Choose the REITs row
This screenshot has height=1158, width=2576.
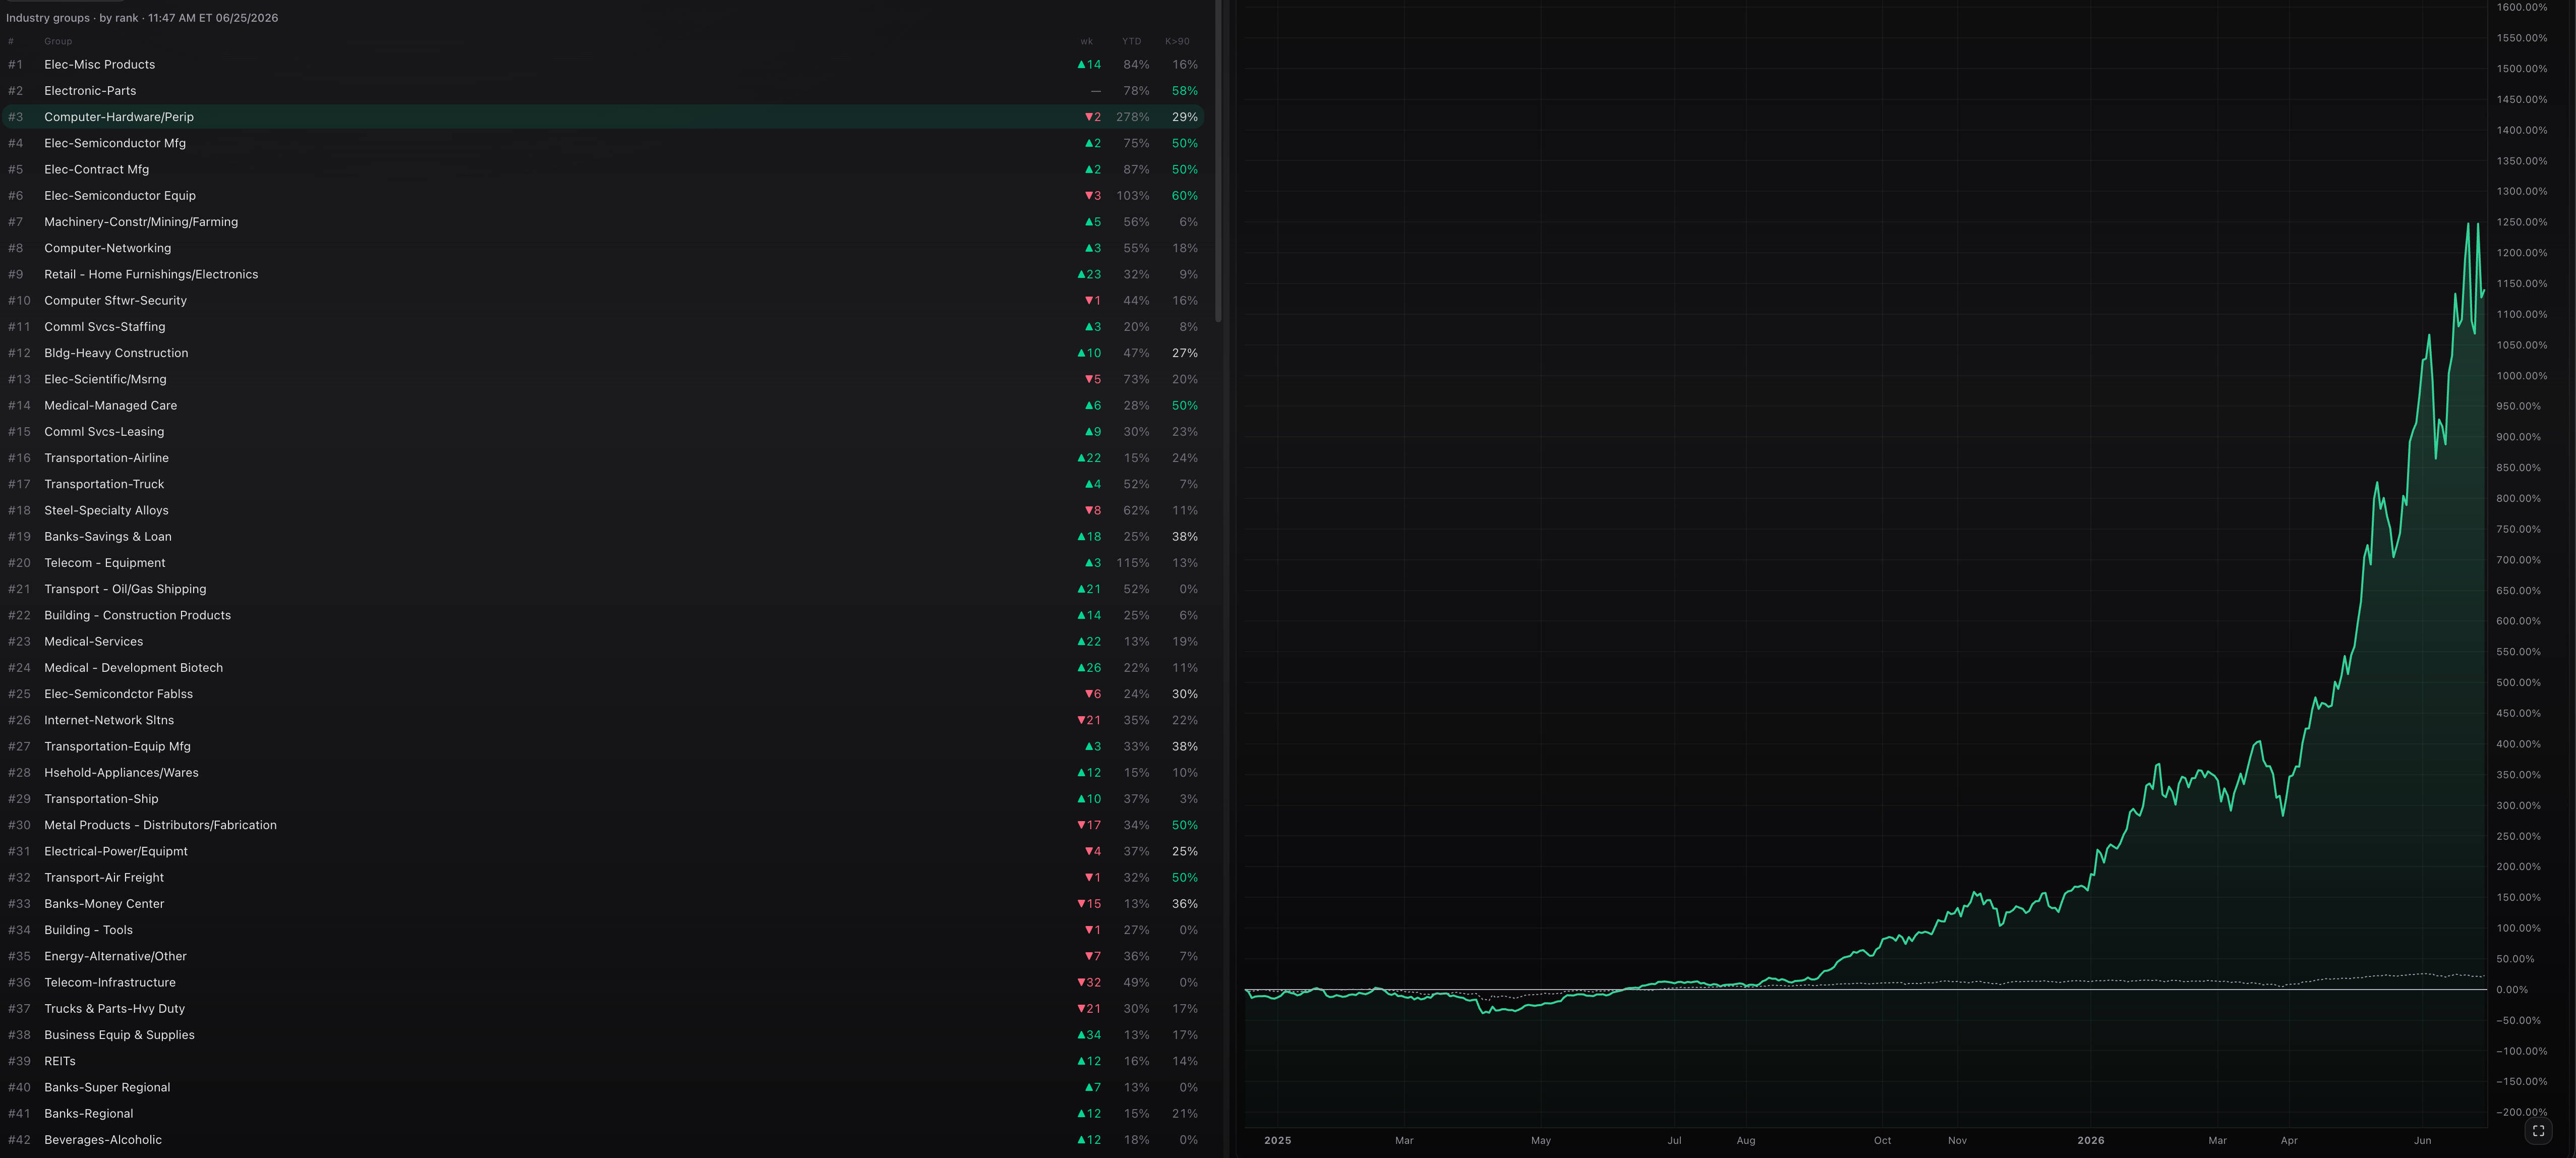[603, 1062]
